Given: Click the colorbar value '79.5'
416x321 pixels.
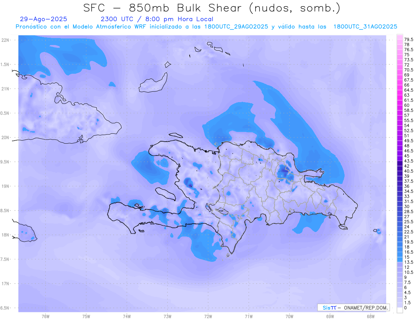Looking at the screenshot, I should pyautogui.click(x=408, y=40).
